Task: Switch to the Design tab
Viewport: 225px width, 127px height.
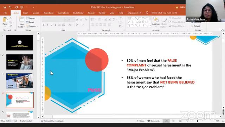Action: tap(36, 13)
